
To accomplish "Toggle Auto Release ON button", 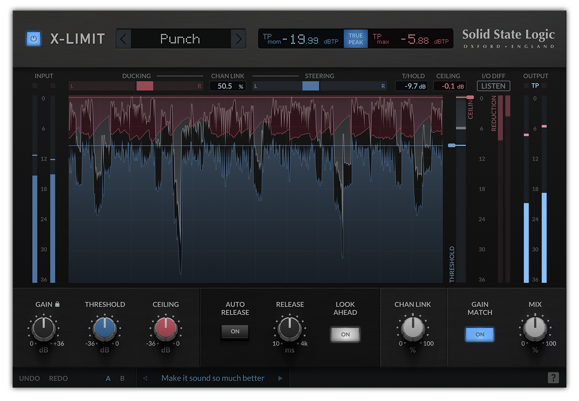I will [x=235, y=332].
